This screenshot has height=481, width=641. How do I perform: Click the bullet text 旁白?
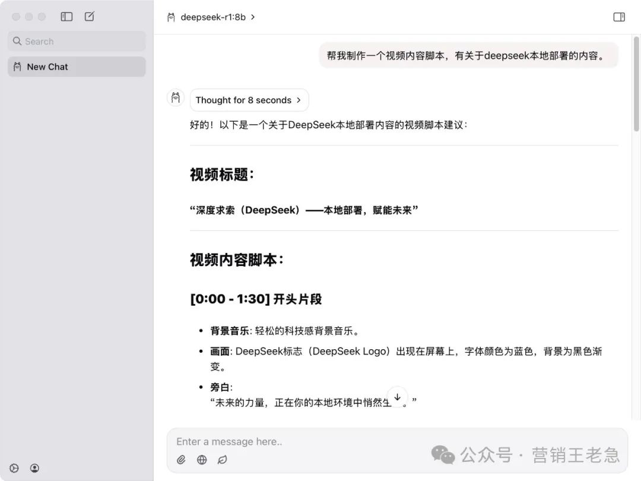pos(220,387)
